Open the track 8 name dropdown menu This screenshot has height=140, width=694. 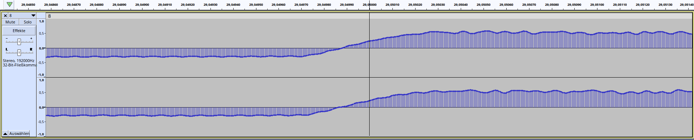(x=22, y=16)
